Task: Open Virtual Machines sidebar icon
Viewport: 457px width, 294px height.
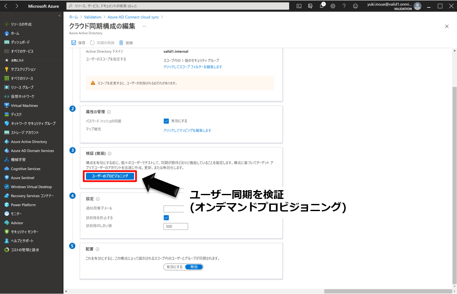Action: click(7, 105)
